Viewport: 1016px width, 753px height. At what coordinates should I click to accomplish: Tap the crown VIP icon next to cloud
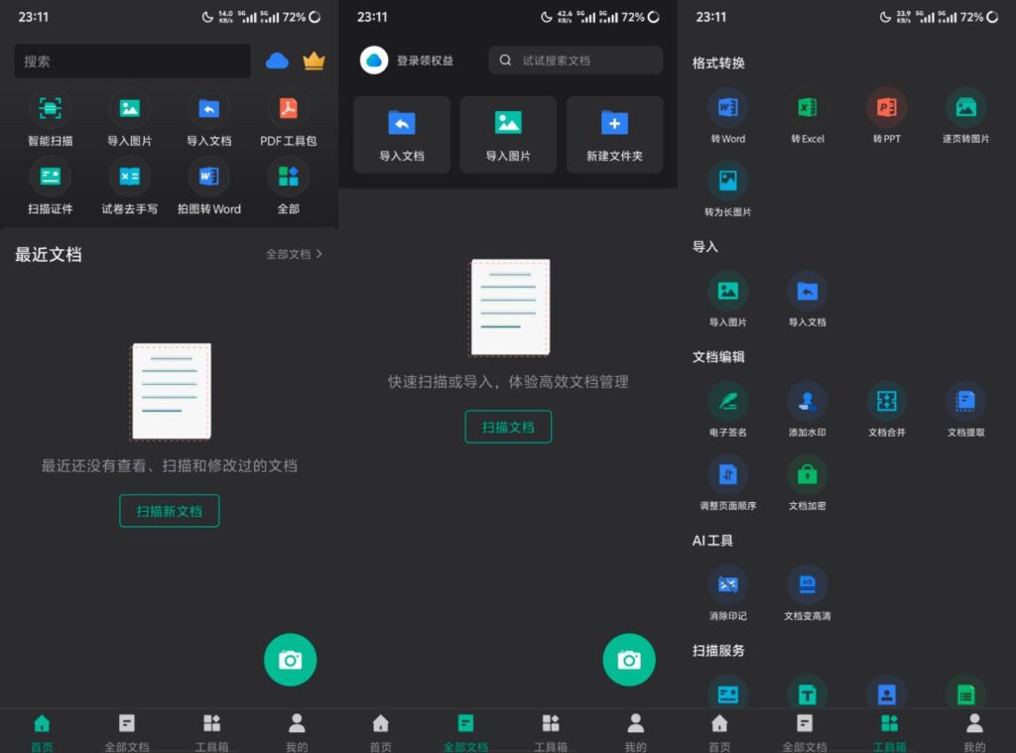click(314, 62)
